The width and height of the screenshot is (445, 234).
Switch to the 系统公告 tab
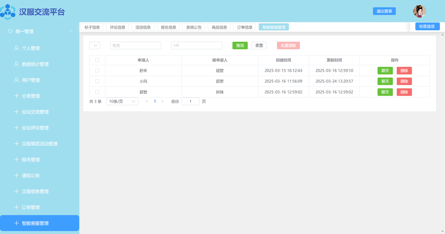194,27
